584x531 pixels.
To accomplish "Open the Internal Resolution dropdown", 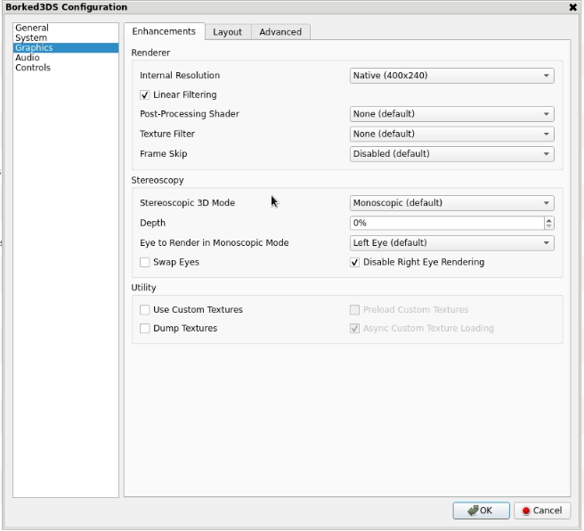I will point(451,76).
